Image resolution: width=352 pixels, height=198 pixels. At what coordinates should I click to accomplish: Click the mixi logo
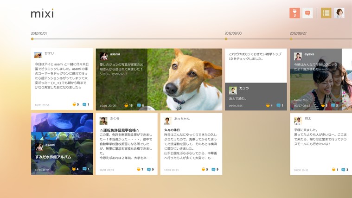[42, 13]
